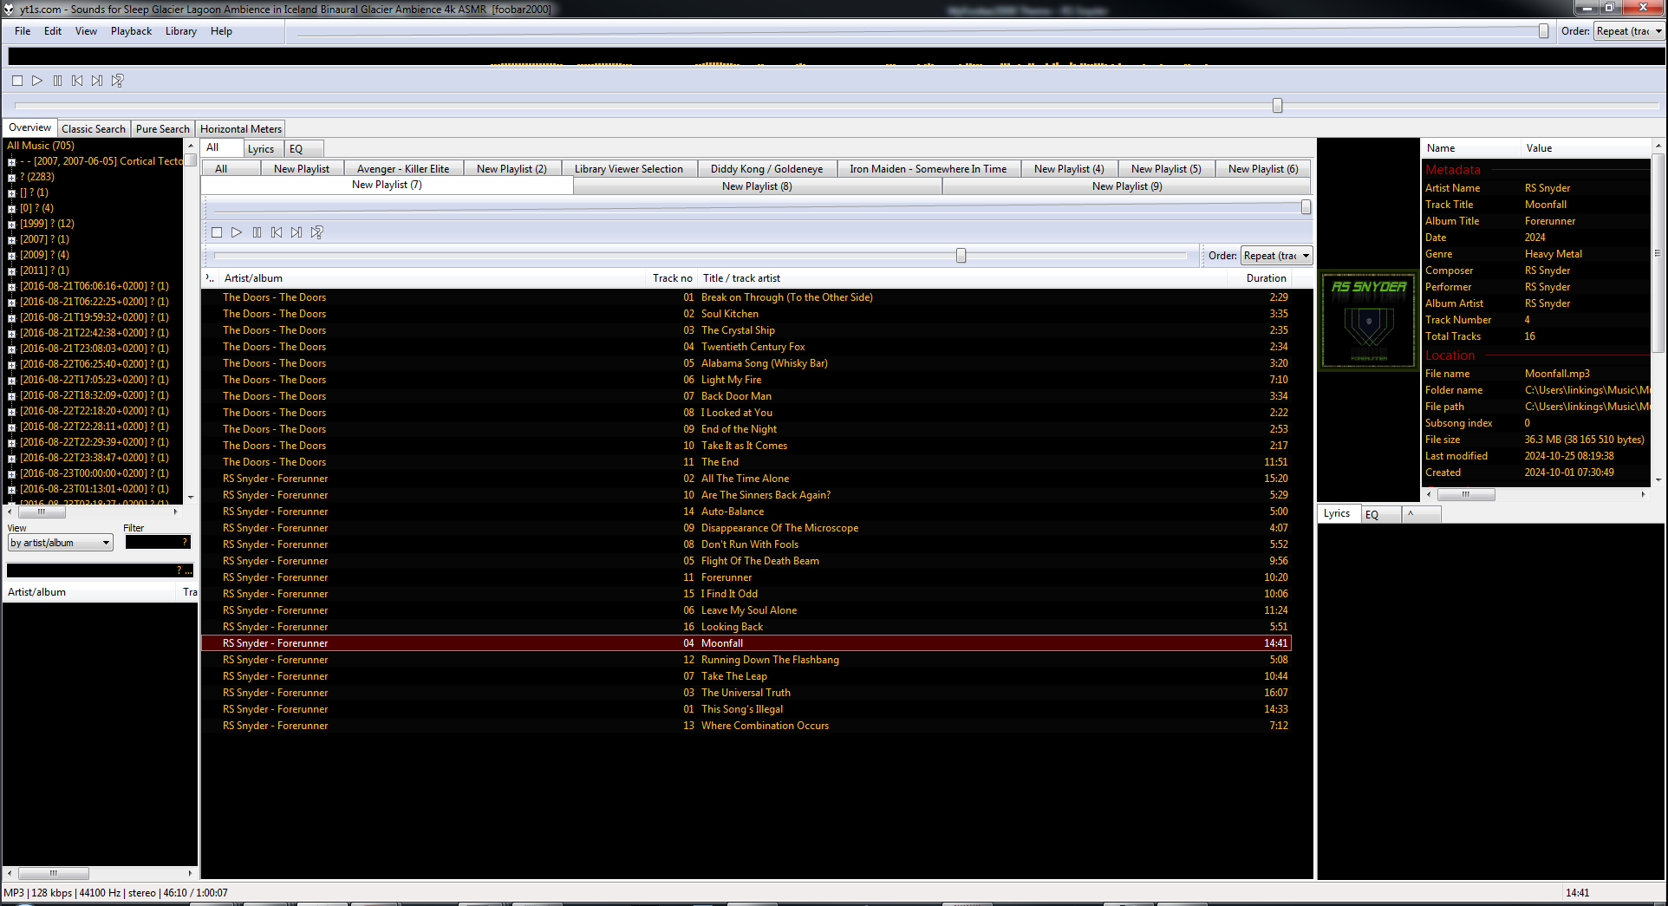
Task: Select the Iron Maiden - Somewhere In Time tab
Action: click(x=928, y=169)
